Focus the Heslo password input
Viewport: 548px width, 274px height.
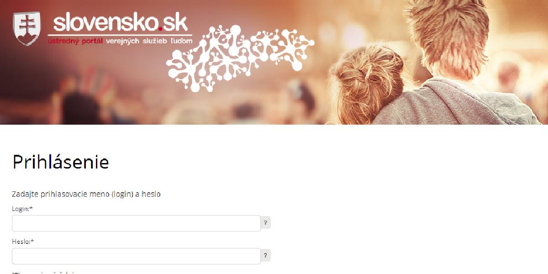tap(136, 256)
